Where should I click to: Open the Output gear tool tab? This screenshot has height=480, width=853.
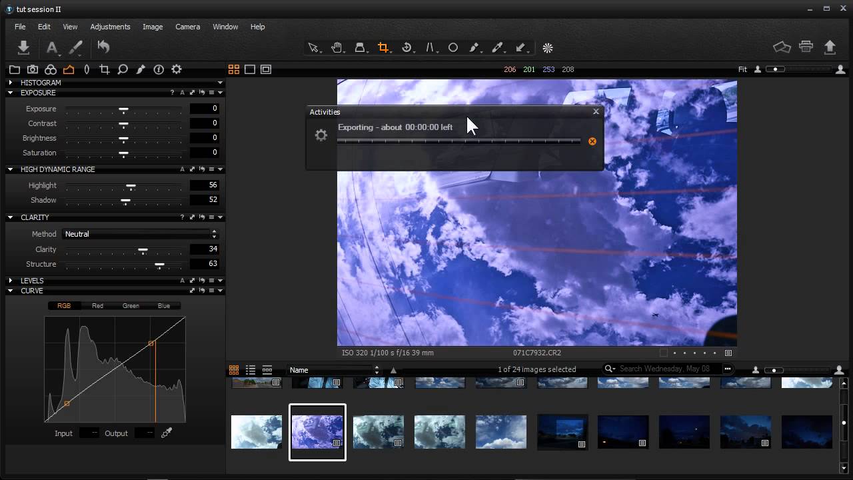click(x=177, y=69)
